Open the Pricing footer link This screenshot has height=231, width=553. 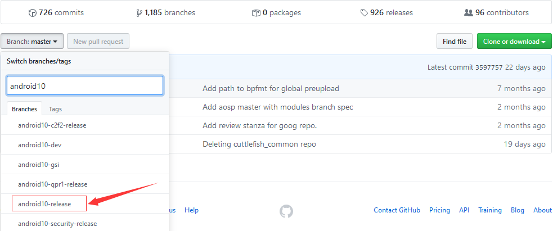point(439,210)
